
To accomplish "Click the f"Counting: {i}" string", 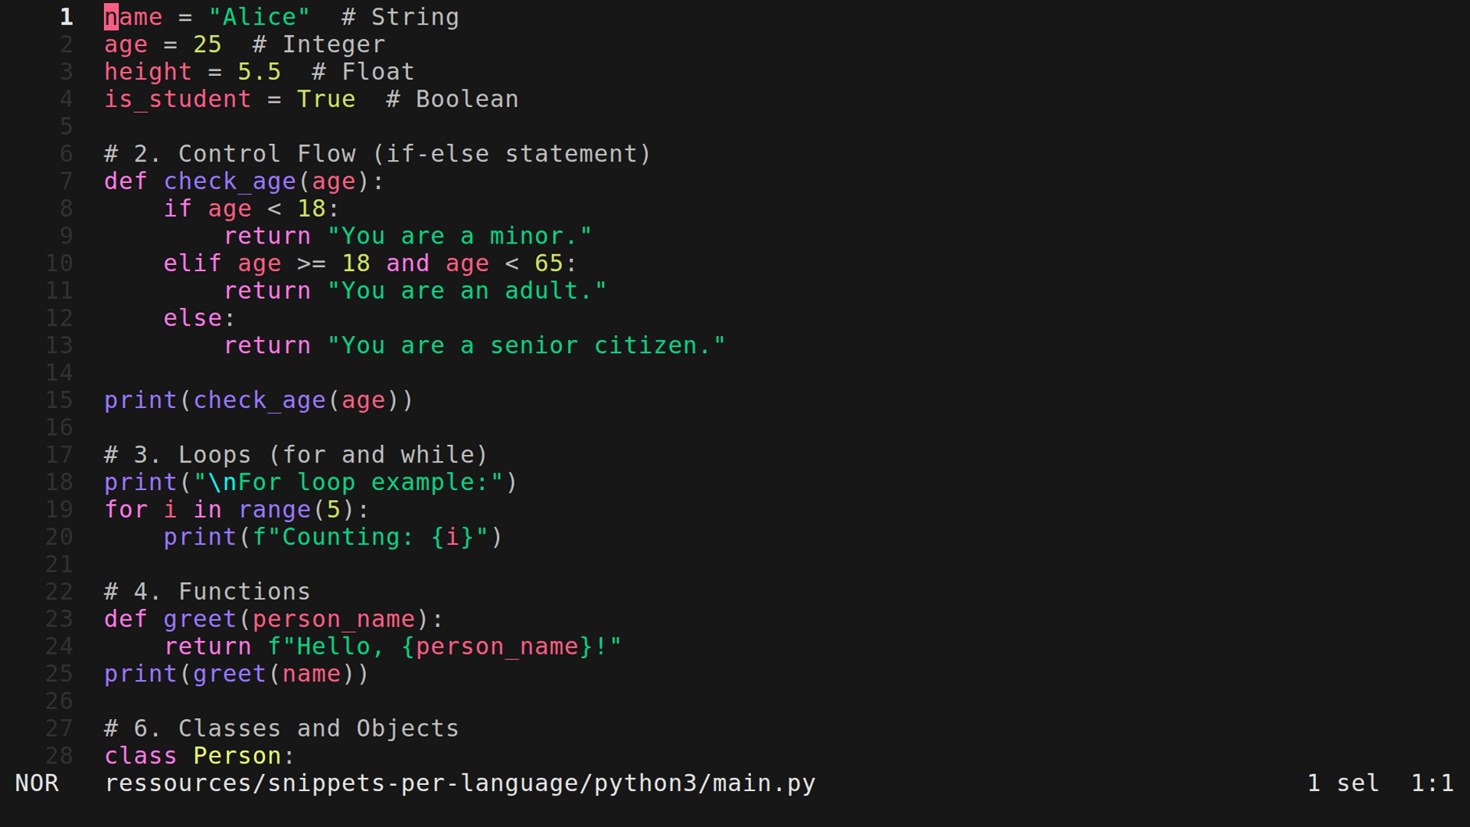I will [371, 538].
